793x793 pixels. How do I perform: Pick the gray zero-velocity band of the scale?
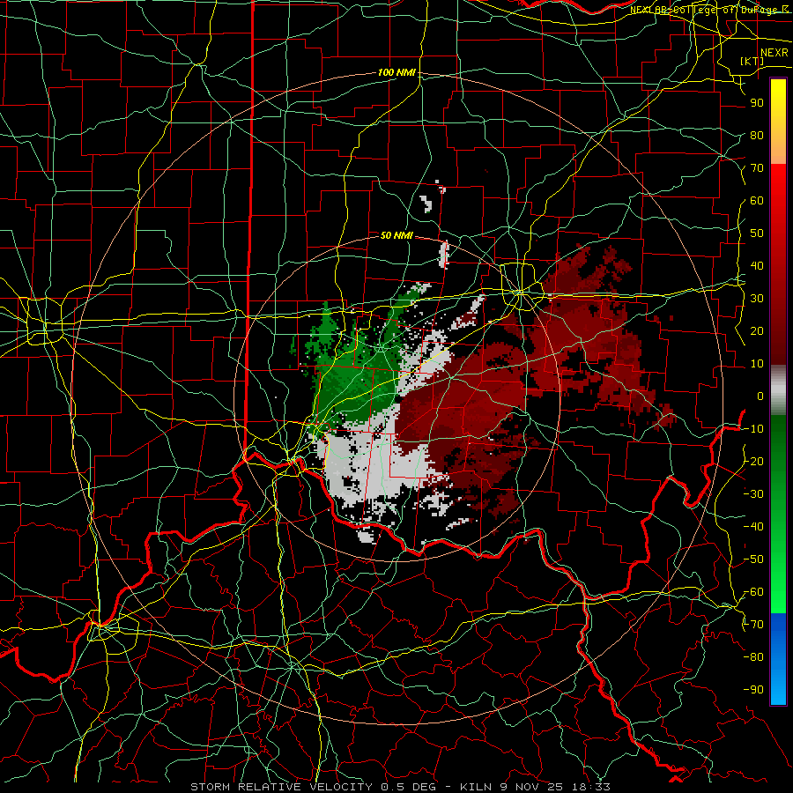(x=778, y=390)
